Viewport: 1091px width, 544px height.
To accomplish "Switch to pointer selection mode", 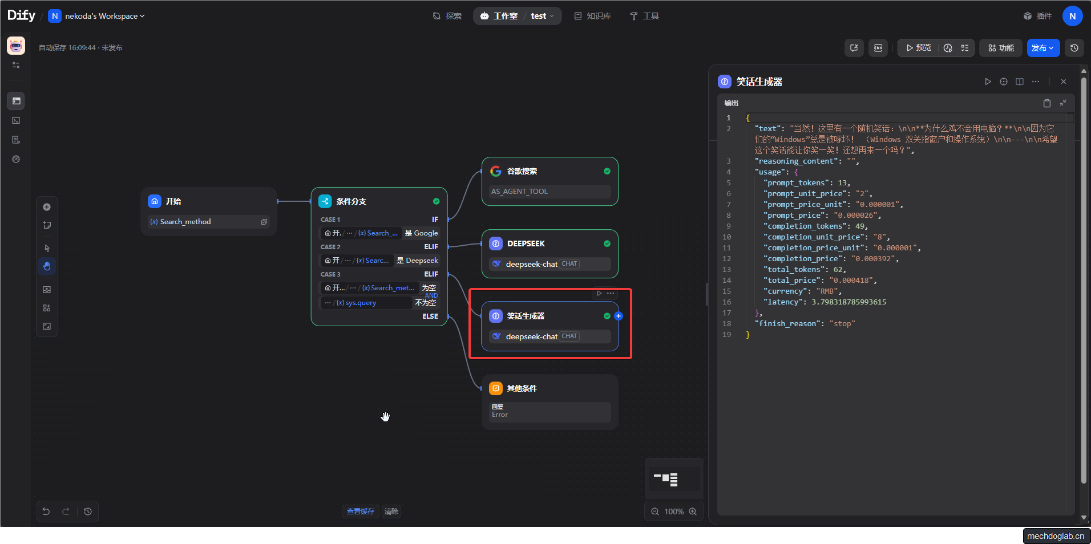I will 47,248.
